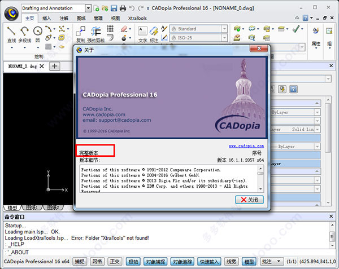Toggle 模型 button in status bar
The width and height of the screenshot is (339, 269).
tap(249, 262)
